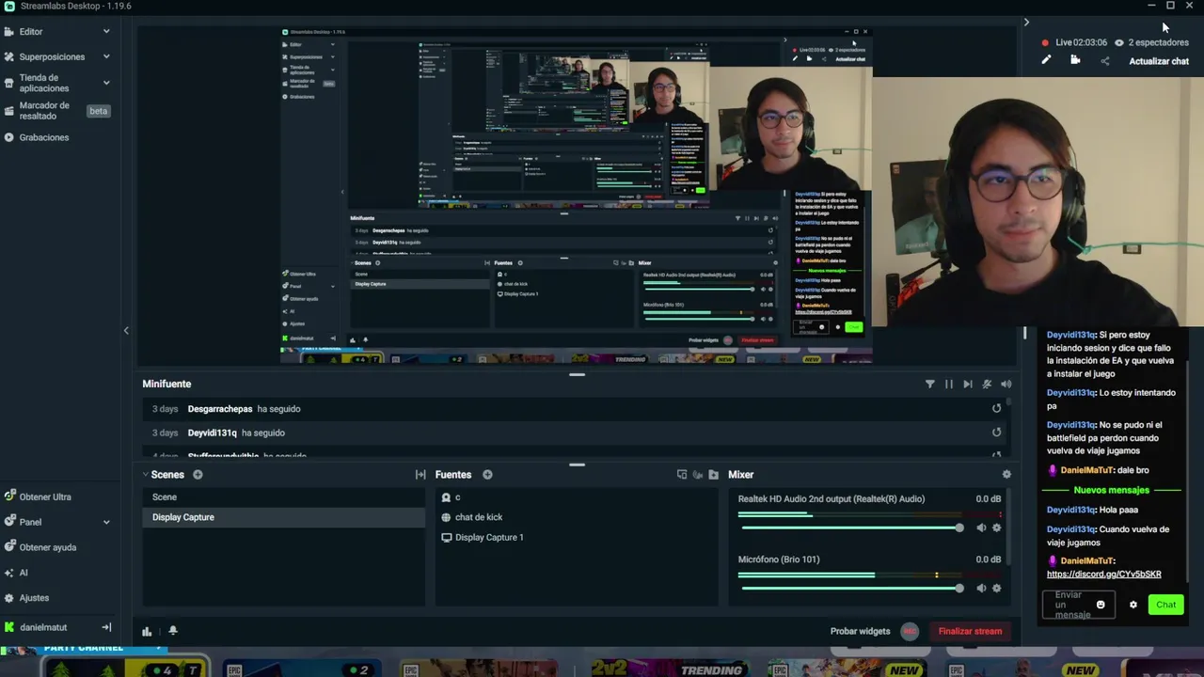
Task: Filter Minifuente events with funnel icon
Action: pyautogui.click(x=930, y=384)
